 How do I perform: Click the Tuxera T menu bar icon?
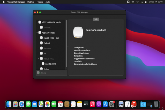(x=128, y=2)
